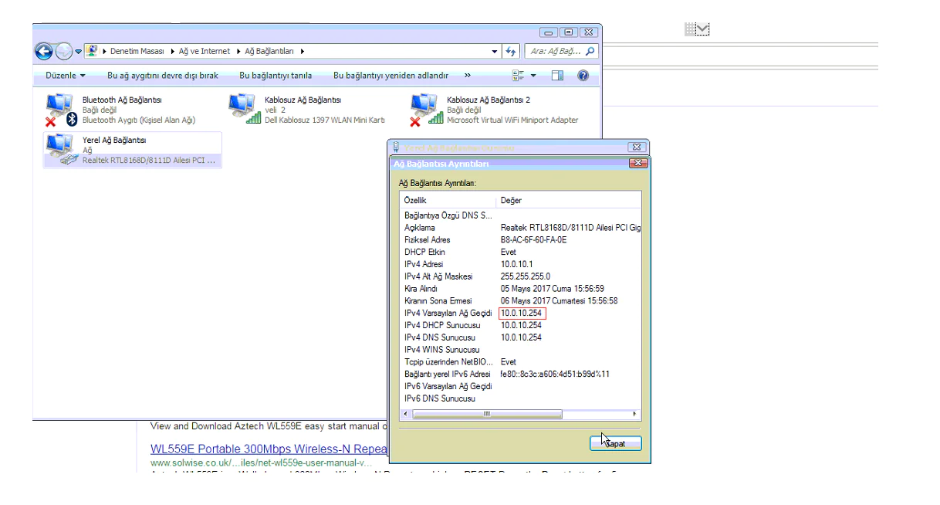940x505 pixels.
Task: Click Bu bağlantıyı tanıla
Action: pos(276,76)
